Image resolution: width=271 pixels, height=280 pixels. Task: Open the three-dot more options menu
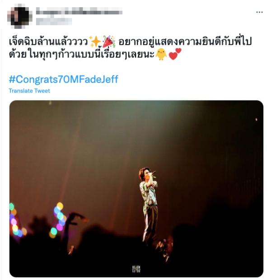[x=259, y=12]
